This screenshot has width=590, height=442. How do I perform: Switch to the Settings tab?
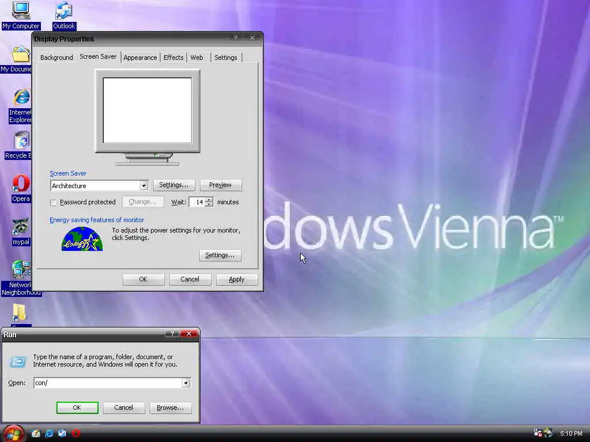click(x=226, y=58)
